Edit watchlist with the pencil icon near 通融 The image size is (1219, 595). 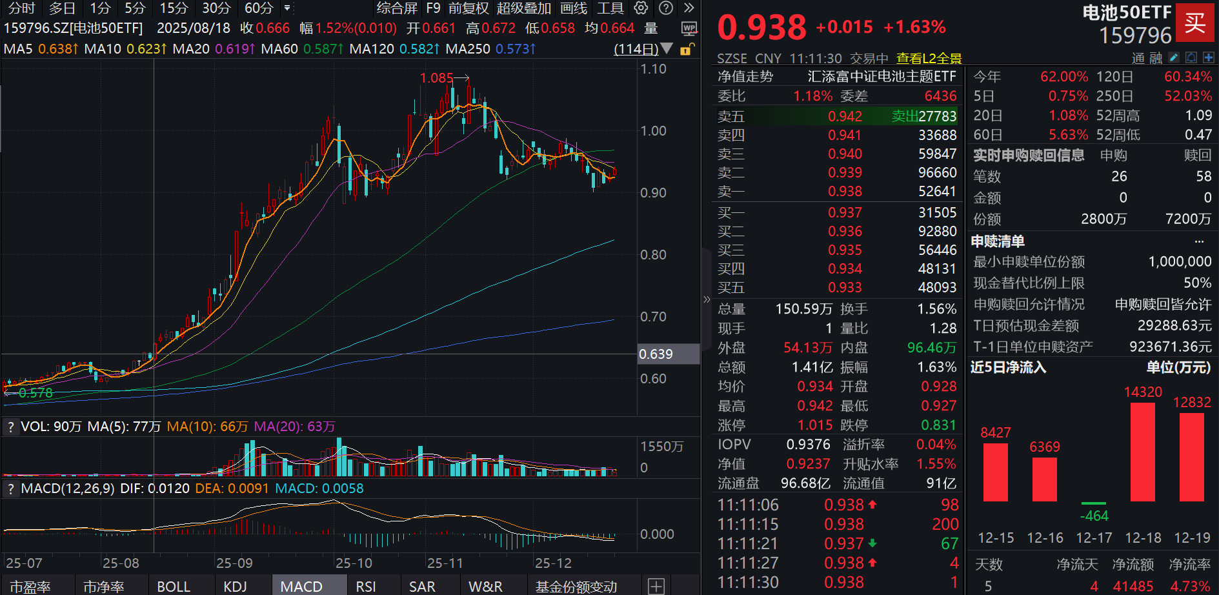click(1173, 57)
